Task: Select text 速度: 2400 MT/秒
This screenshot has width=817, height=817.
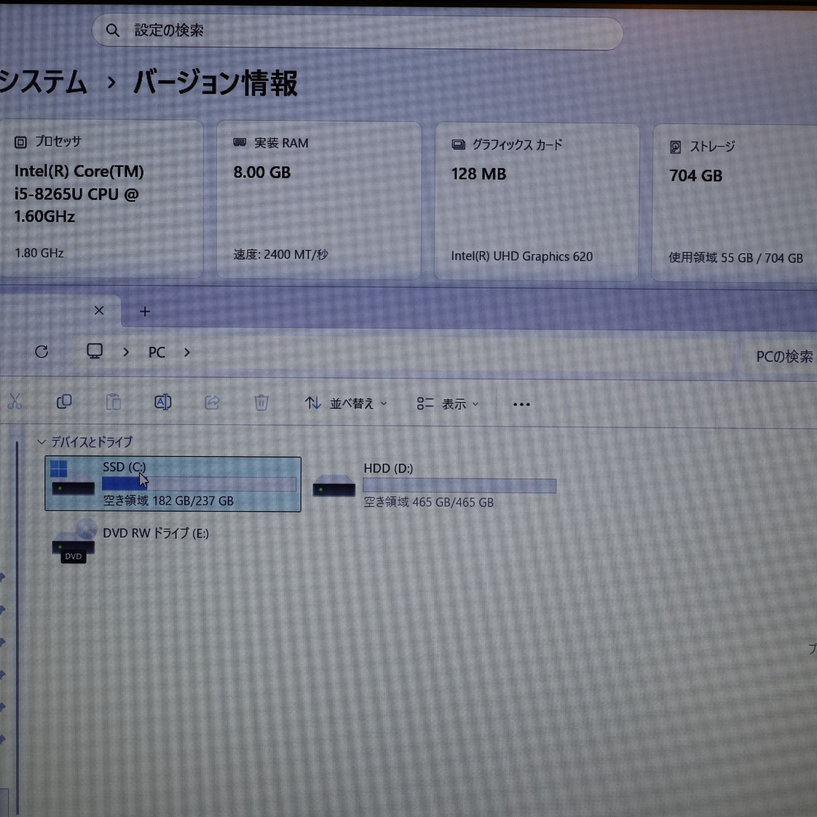Action: point(281,254)
